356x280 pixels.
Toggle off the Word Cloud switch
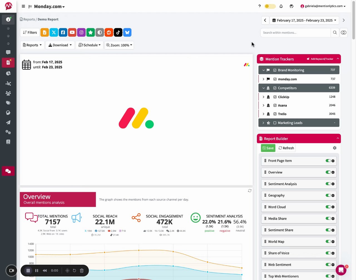[328, 207]
